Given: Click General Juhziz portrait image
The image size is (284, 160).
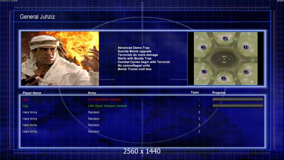Looking at the screenshot, I should pyautogui.click(x=60, y=59).
